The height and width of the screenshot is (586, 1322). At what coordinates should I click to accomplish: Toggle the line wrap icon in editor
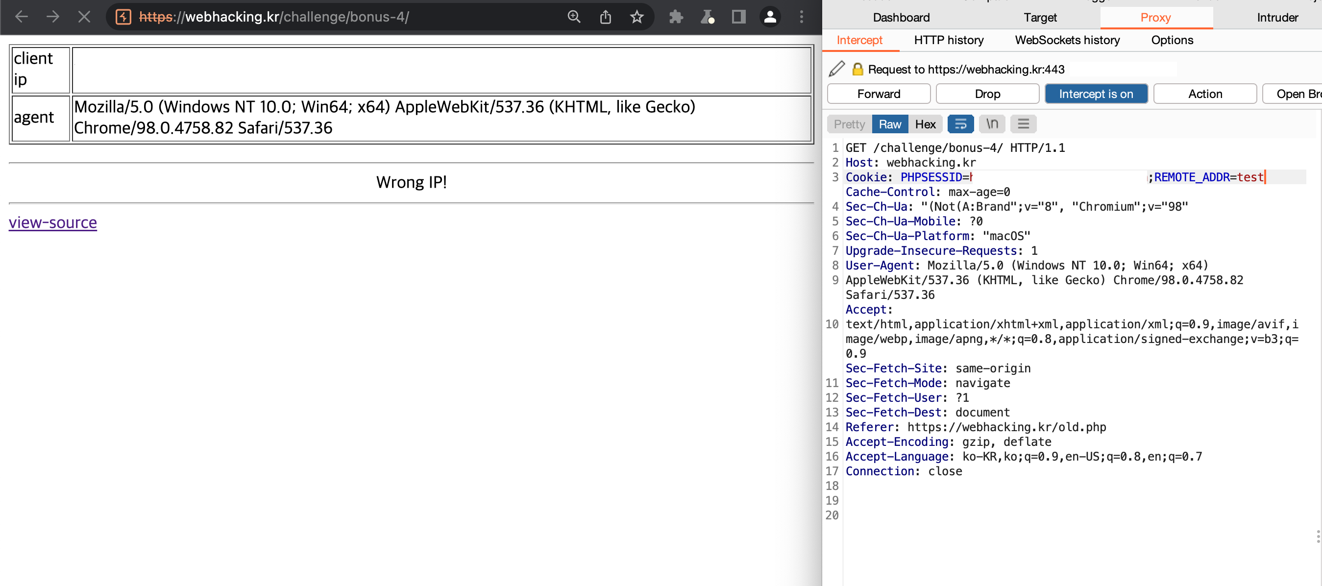960,124
